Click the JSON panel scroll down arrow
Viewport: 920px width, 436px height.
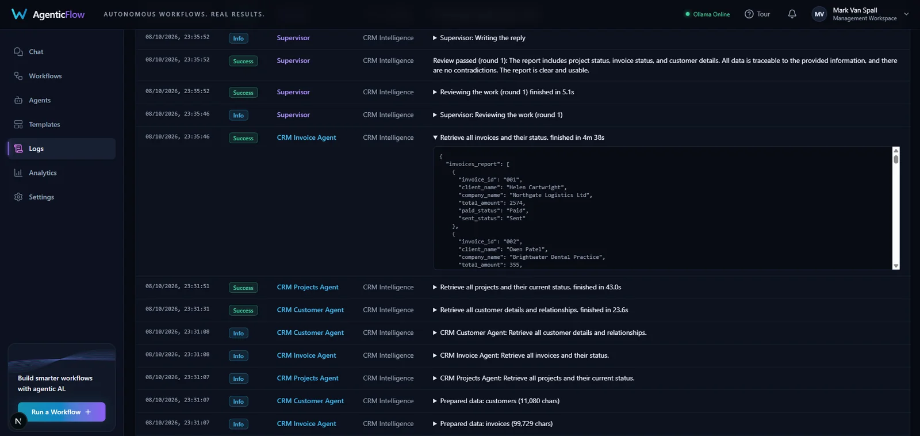pyautogui.click(x=896, y=266)
